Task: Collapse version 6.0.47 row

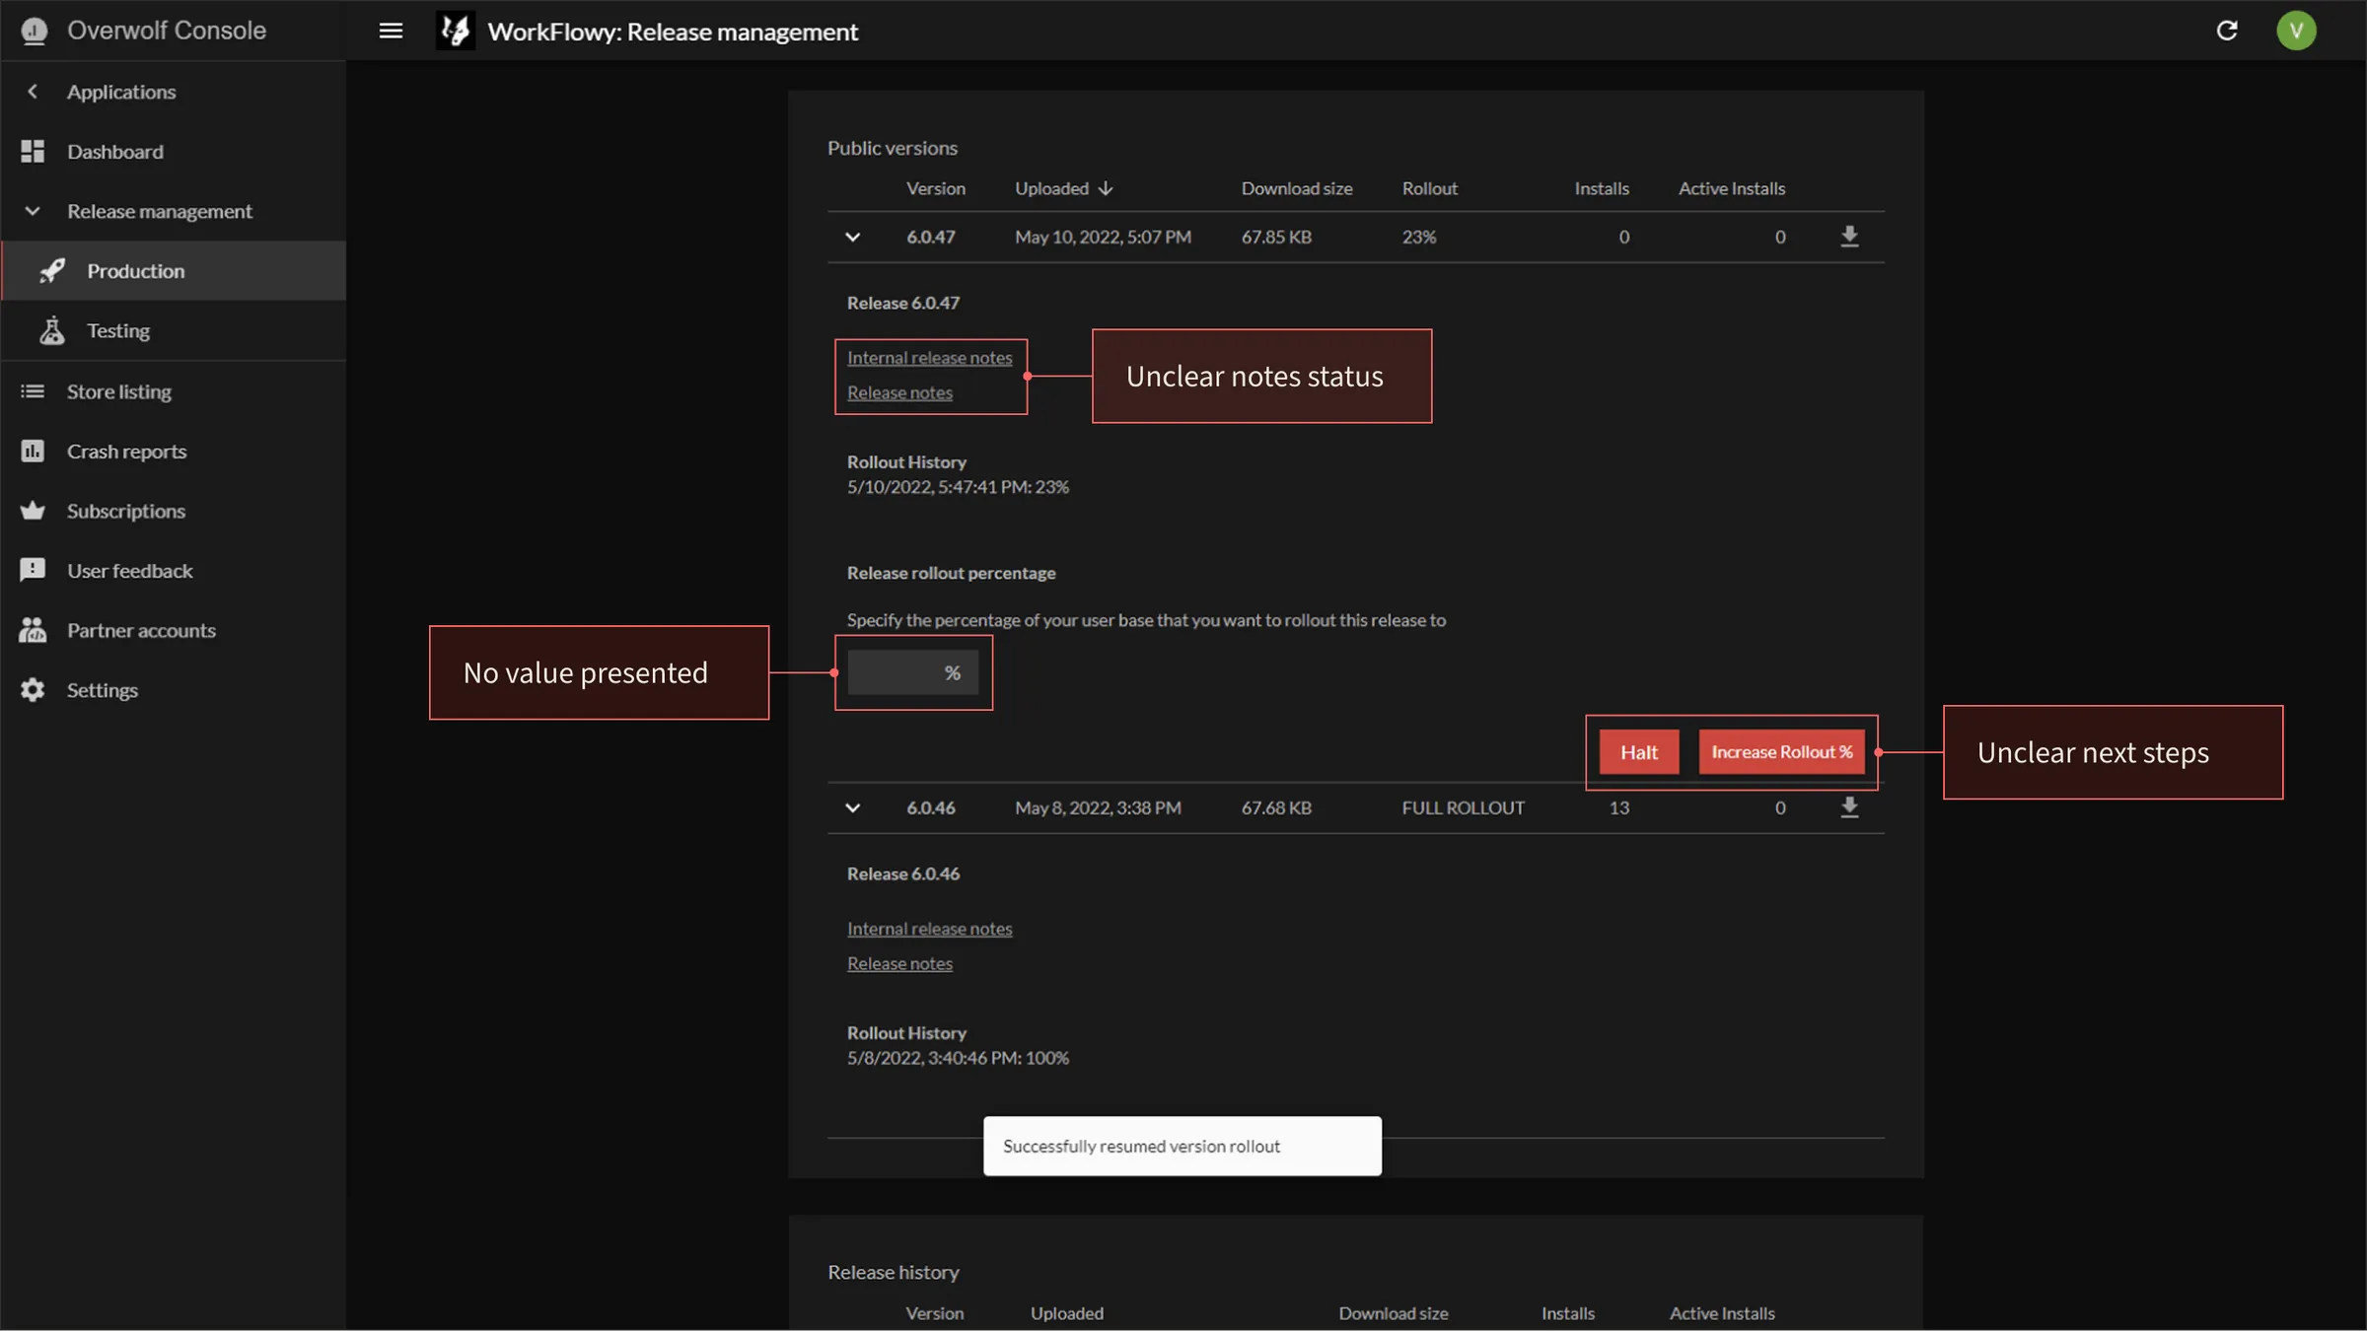Action: pos(853,237)
